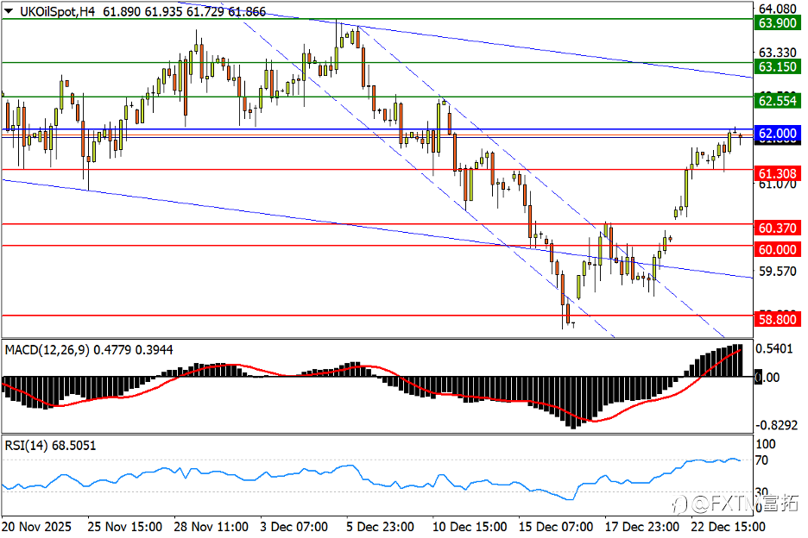808x538 pixels.
Task: Click the red 60.370 price label
Action: click(x=778, y=228)
